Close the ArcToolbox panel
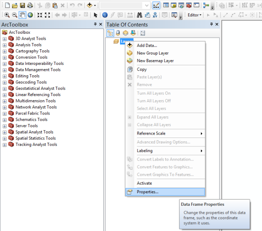Viewport: 262px width, 231px height. [100, 24]
